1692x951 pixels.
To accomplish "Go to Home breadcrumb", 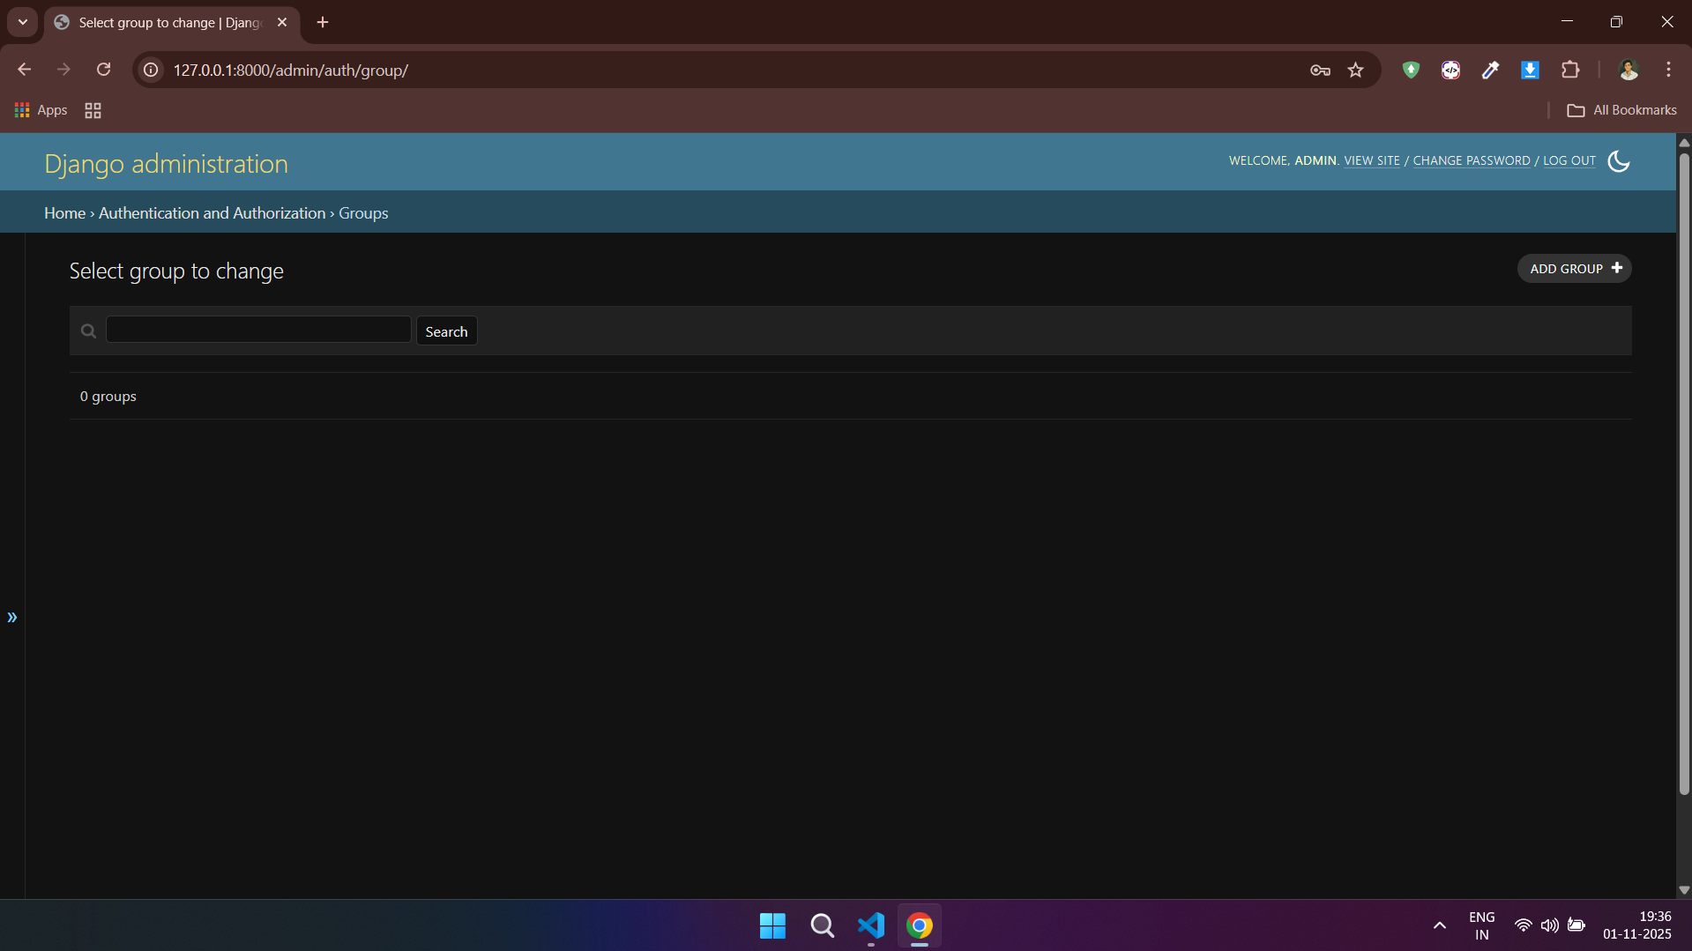I will tap(65, 213).
